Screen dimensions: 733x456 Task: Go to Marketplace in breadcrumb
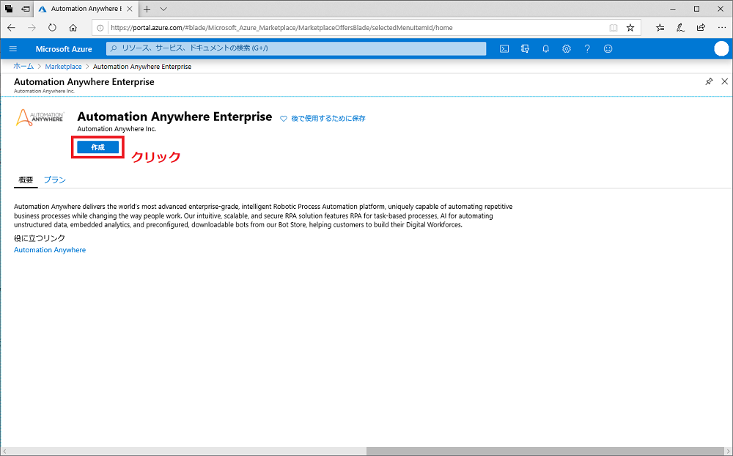(x=63, y=67)
